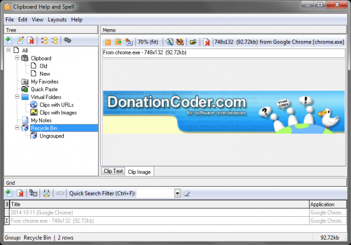Collapse the Clipboard tree node

17,58
